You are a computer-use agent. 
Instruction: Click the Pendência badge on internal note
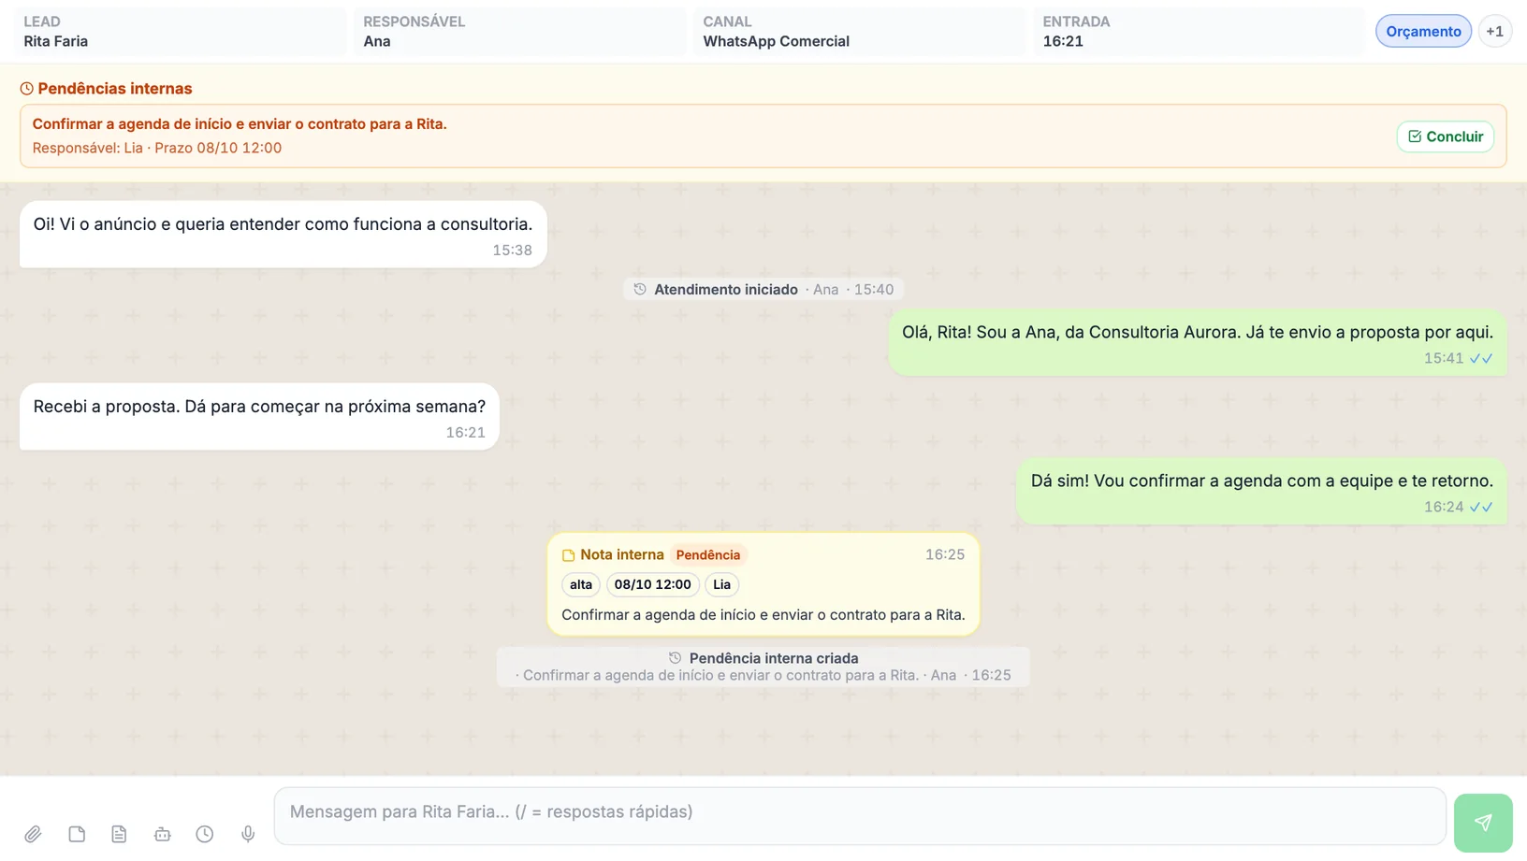pyautogui.click(x=708, y=555)
